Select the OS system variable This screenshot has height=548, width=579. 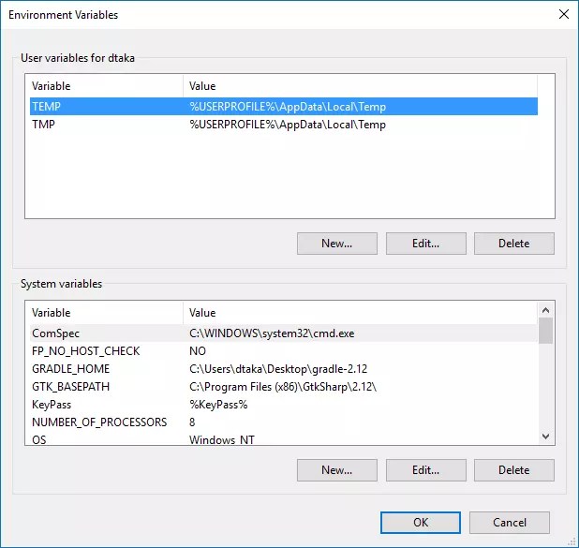(284, 439)
